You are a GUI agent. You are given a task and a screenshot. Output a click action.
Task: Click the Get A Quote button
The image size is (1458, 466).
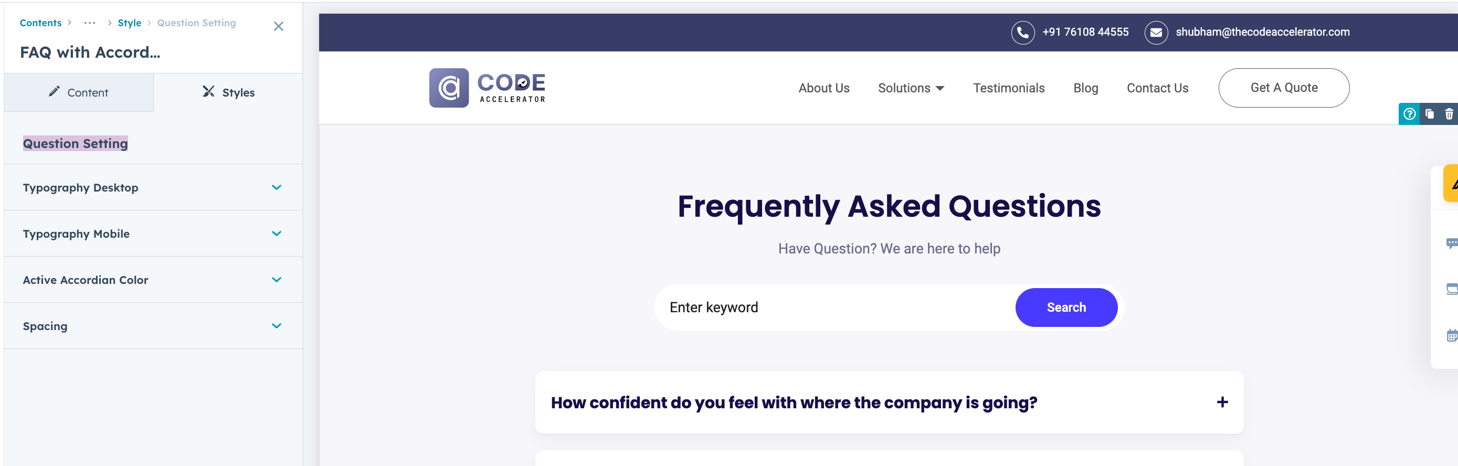click(1283, 88)
